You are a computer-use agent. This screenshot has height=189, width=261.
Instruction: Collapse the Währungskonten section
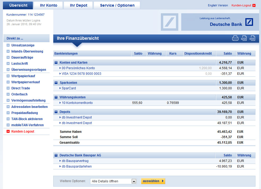point(56,97)
